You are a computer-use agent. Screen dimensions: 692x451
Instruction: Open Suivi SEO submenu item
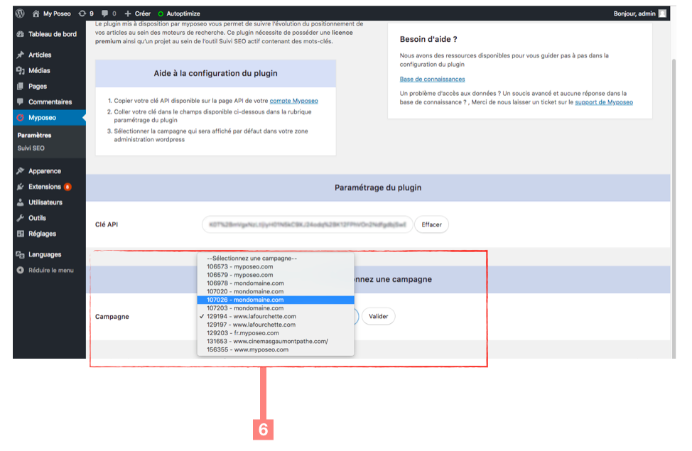coord(31,148)
